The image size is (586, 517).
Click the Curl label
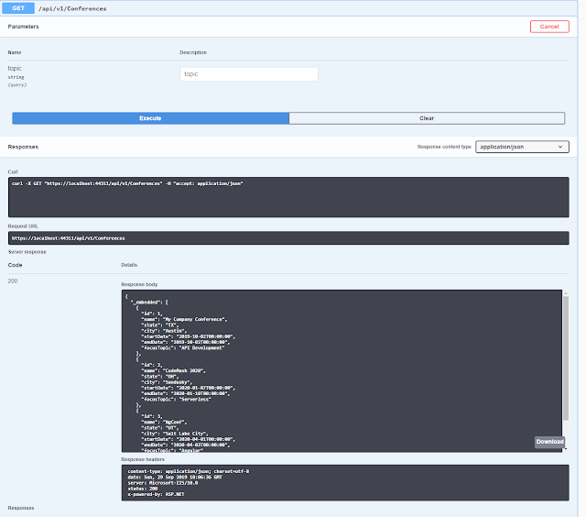13,171
